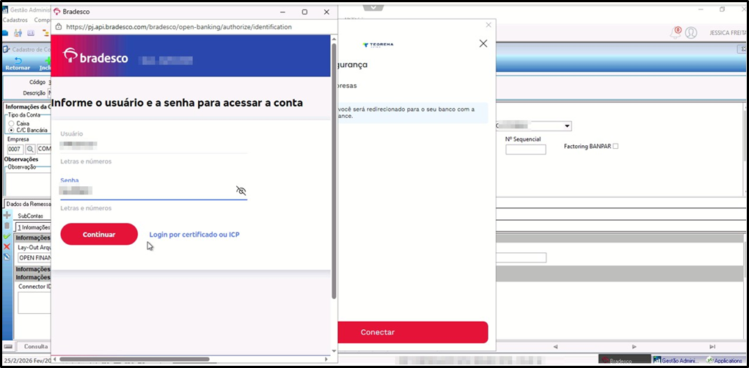Screen dimensions: 749x368
Task: Click the blue folder icon in main toolbar
Action: [5, 33]
